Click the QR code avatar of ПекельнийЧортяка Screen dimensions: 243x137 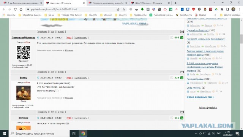tap(24, 53)
